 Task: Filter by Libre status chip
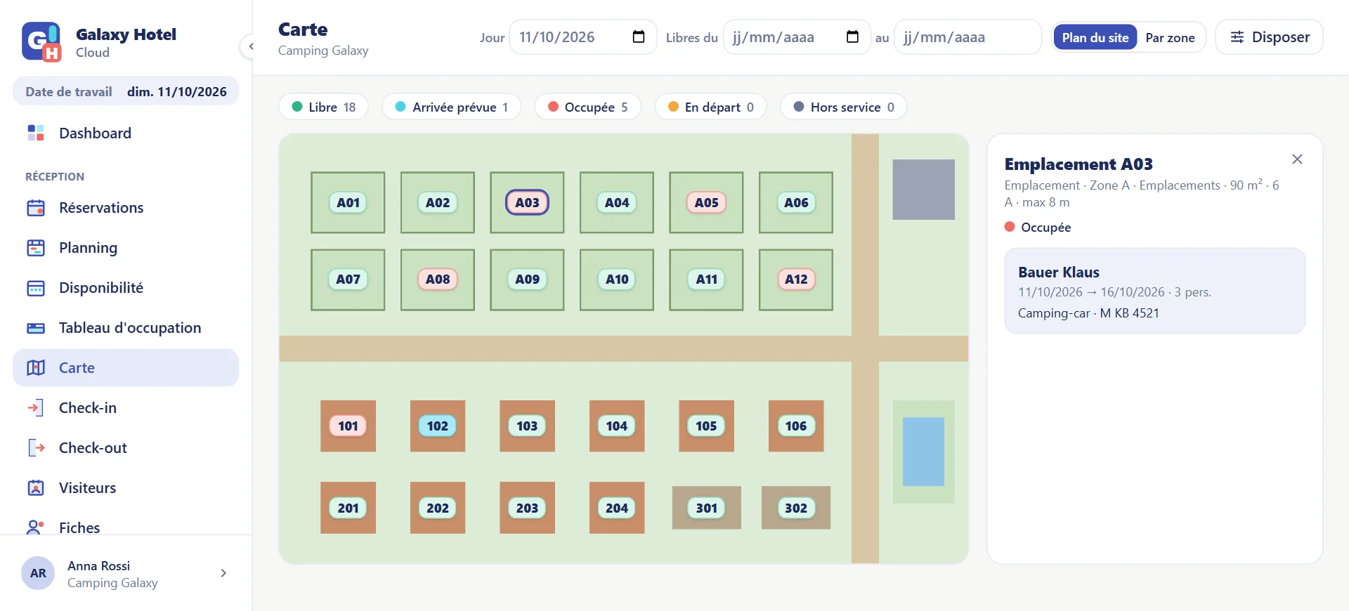324,107
